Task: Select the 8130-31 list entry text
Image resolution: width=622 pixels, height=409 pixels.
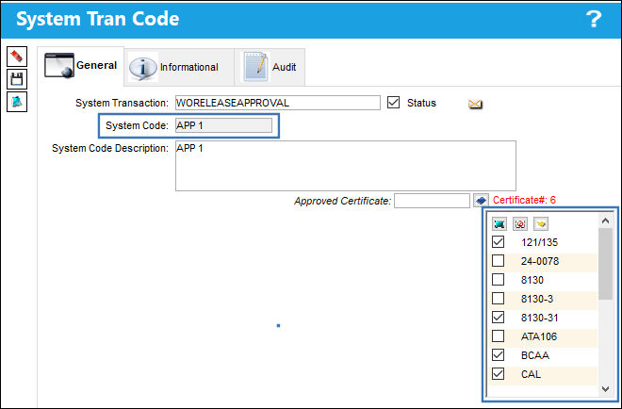Action: click(539, 318)
